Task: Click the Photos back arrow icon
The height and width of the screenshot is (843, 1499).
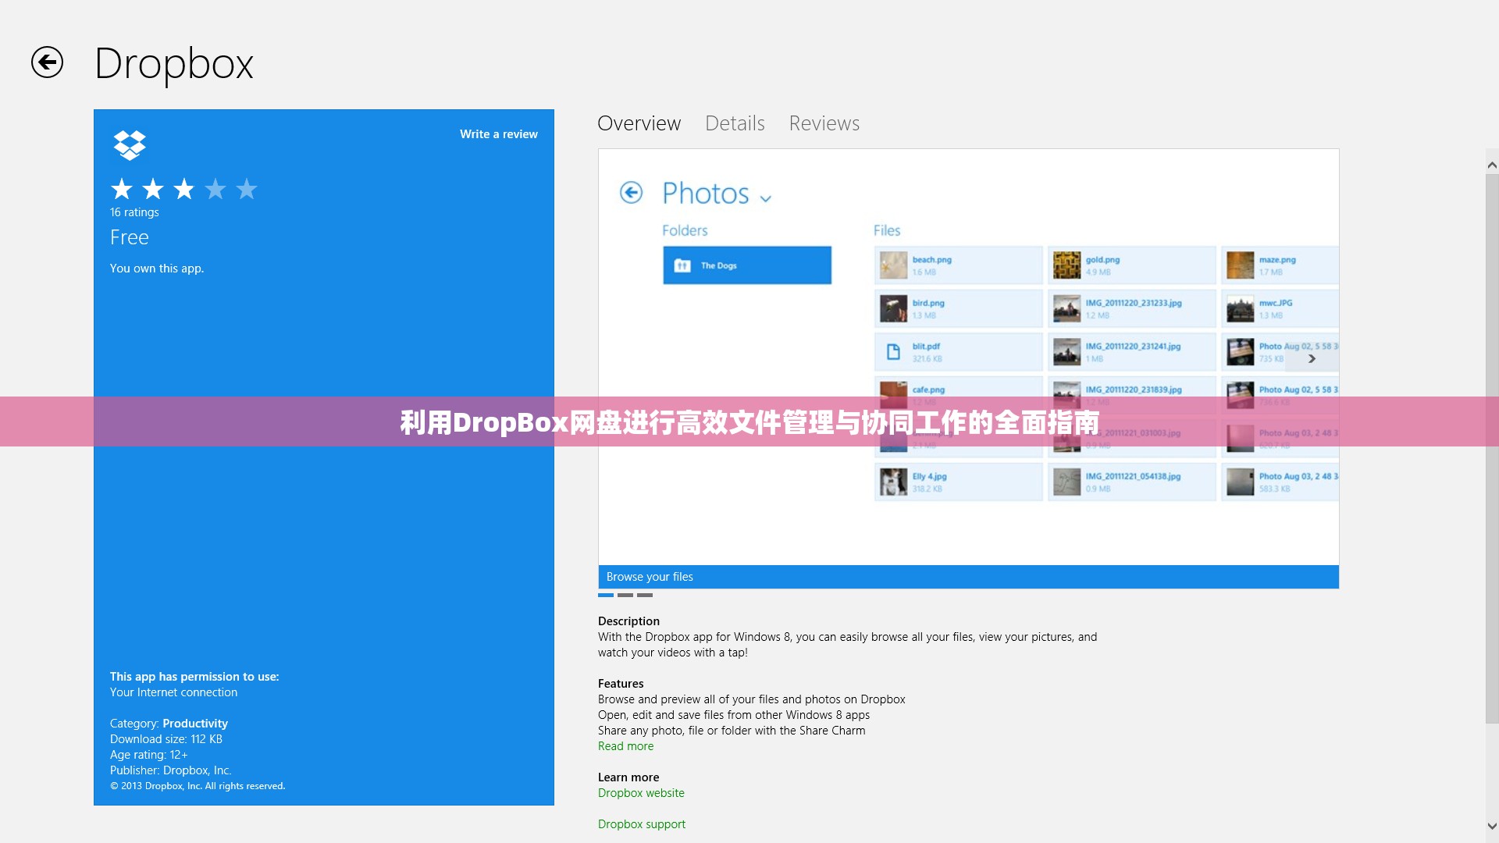Action: 630,194
